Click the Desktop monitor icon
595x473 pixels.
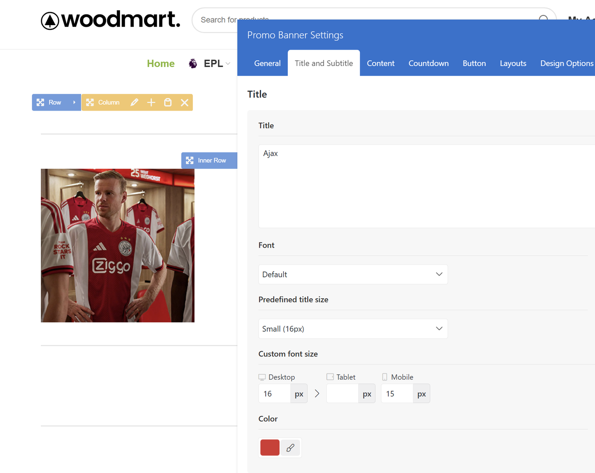tap(262, 377)
